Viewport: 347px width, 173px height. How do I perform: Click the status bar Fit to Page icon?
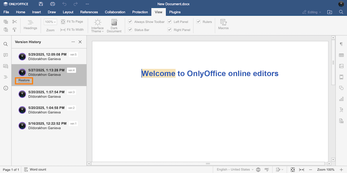293,170
